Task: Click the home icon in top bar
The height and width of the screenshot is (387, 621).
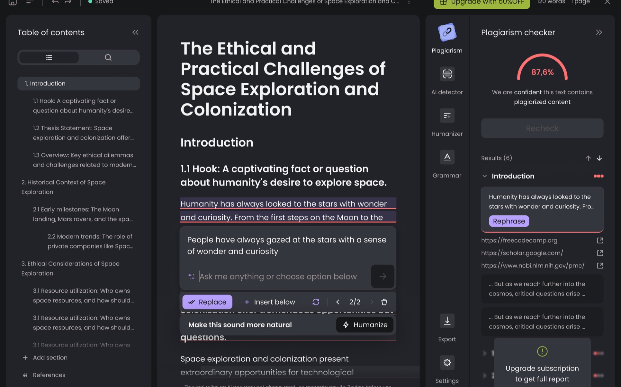Action: (x=13, y=2)
